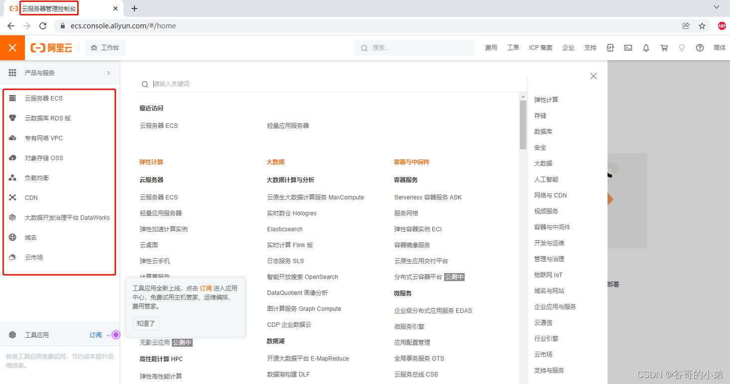Click the 云服务器 ECS sidebar icon
The height and width of the screenshot is (384, 730).
point(13,98)
